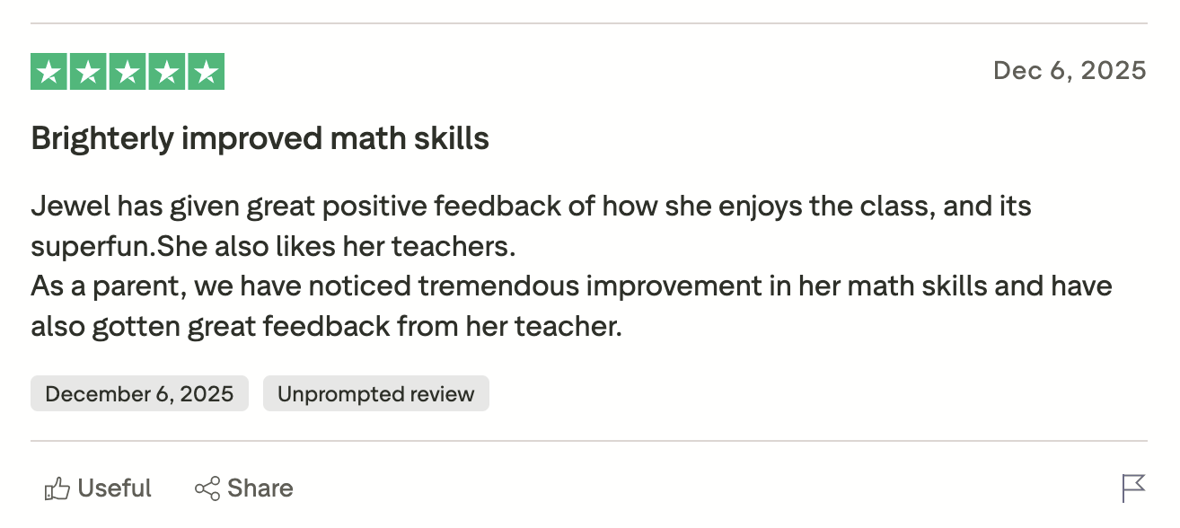Click the line also gotten great feedback

327,327
